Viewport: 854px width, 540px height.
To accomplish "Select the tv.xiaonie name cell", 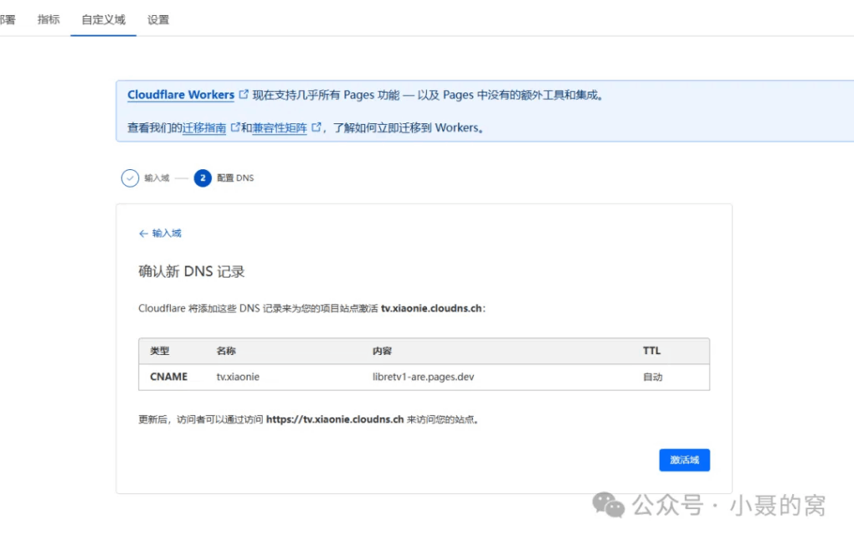I will pos(238,377).
